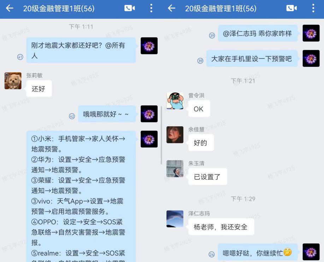Tap 杨老师，我还安全 message bubble
The width and height of the screenshot is (324, 262).
[x=221, y=227]
